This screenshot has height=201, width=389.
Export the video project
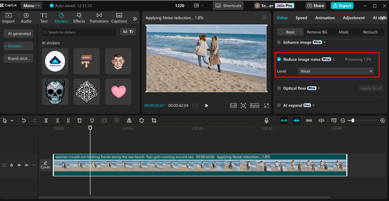342,5
